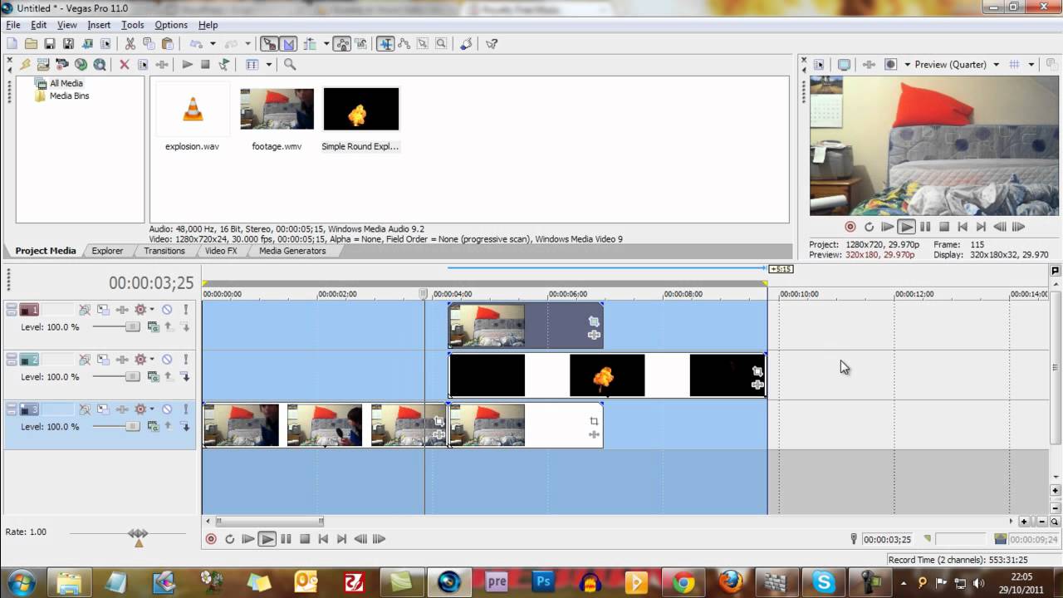Viewport: 1063px width, 598px height.
Task: Solo track 3 with the exclamation icon
Action: [186, 409]
